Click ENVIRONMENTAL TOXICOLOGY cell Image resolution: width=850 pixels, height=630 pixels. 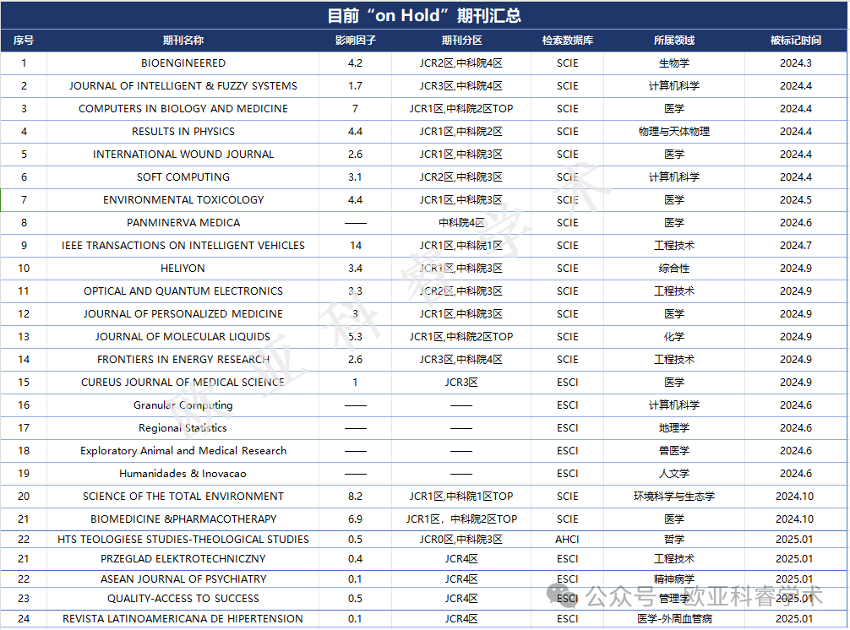coord(183,199)
